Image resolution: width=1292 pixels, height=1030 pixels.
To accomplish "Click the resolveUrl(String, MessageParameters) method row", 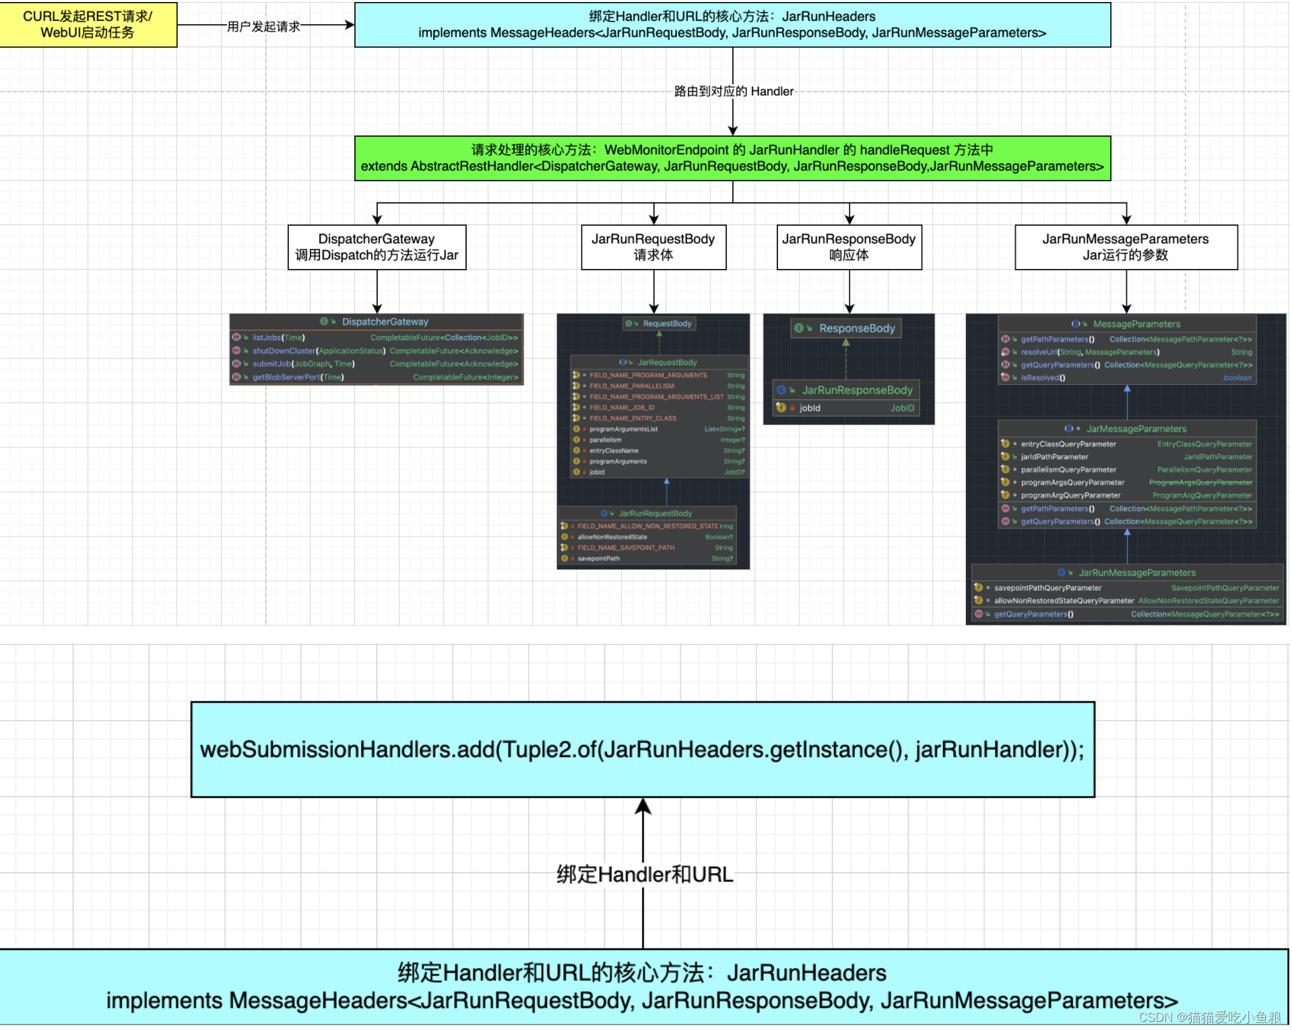I will click(x=1126, y=353).
